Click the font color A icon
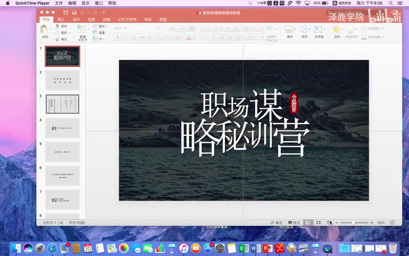Screen dimensions: 409x256 click(189, 37)
